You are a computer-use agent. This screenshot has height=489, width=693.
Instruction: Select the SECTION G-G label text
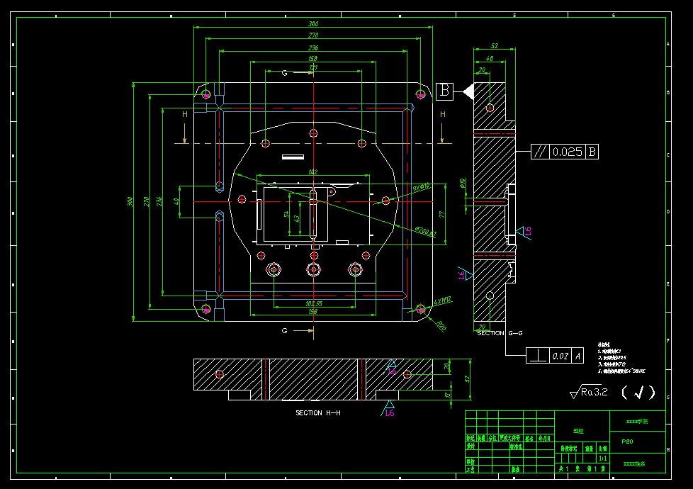[500, 333]
